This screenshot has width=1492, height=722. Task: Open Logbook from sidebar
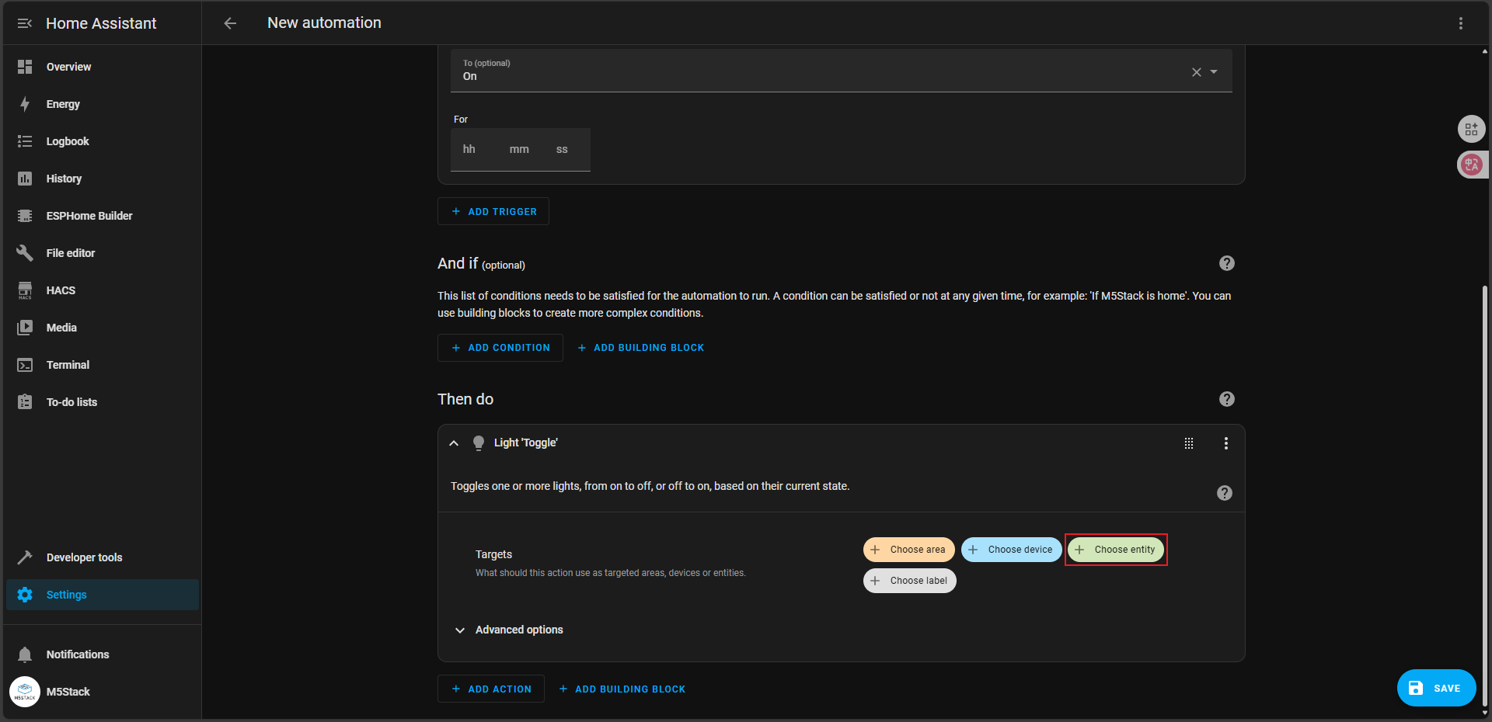(x=103, y=141)
